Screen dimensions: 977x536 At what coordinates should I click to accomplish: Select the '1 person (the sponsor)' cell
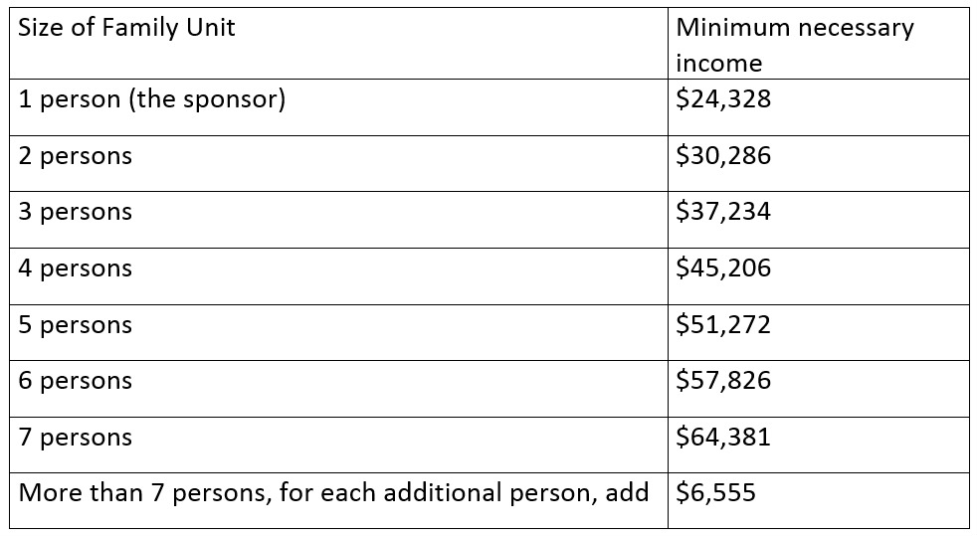click(338, 107)
